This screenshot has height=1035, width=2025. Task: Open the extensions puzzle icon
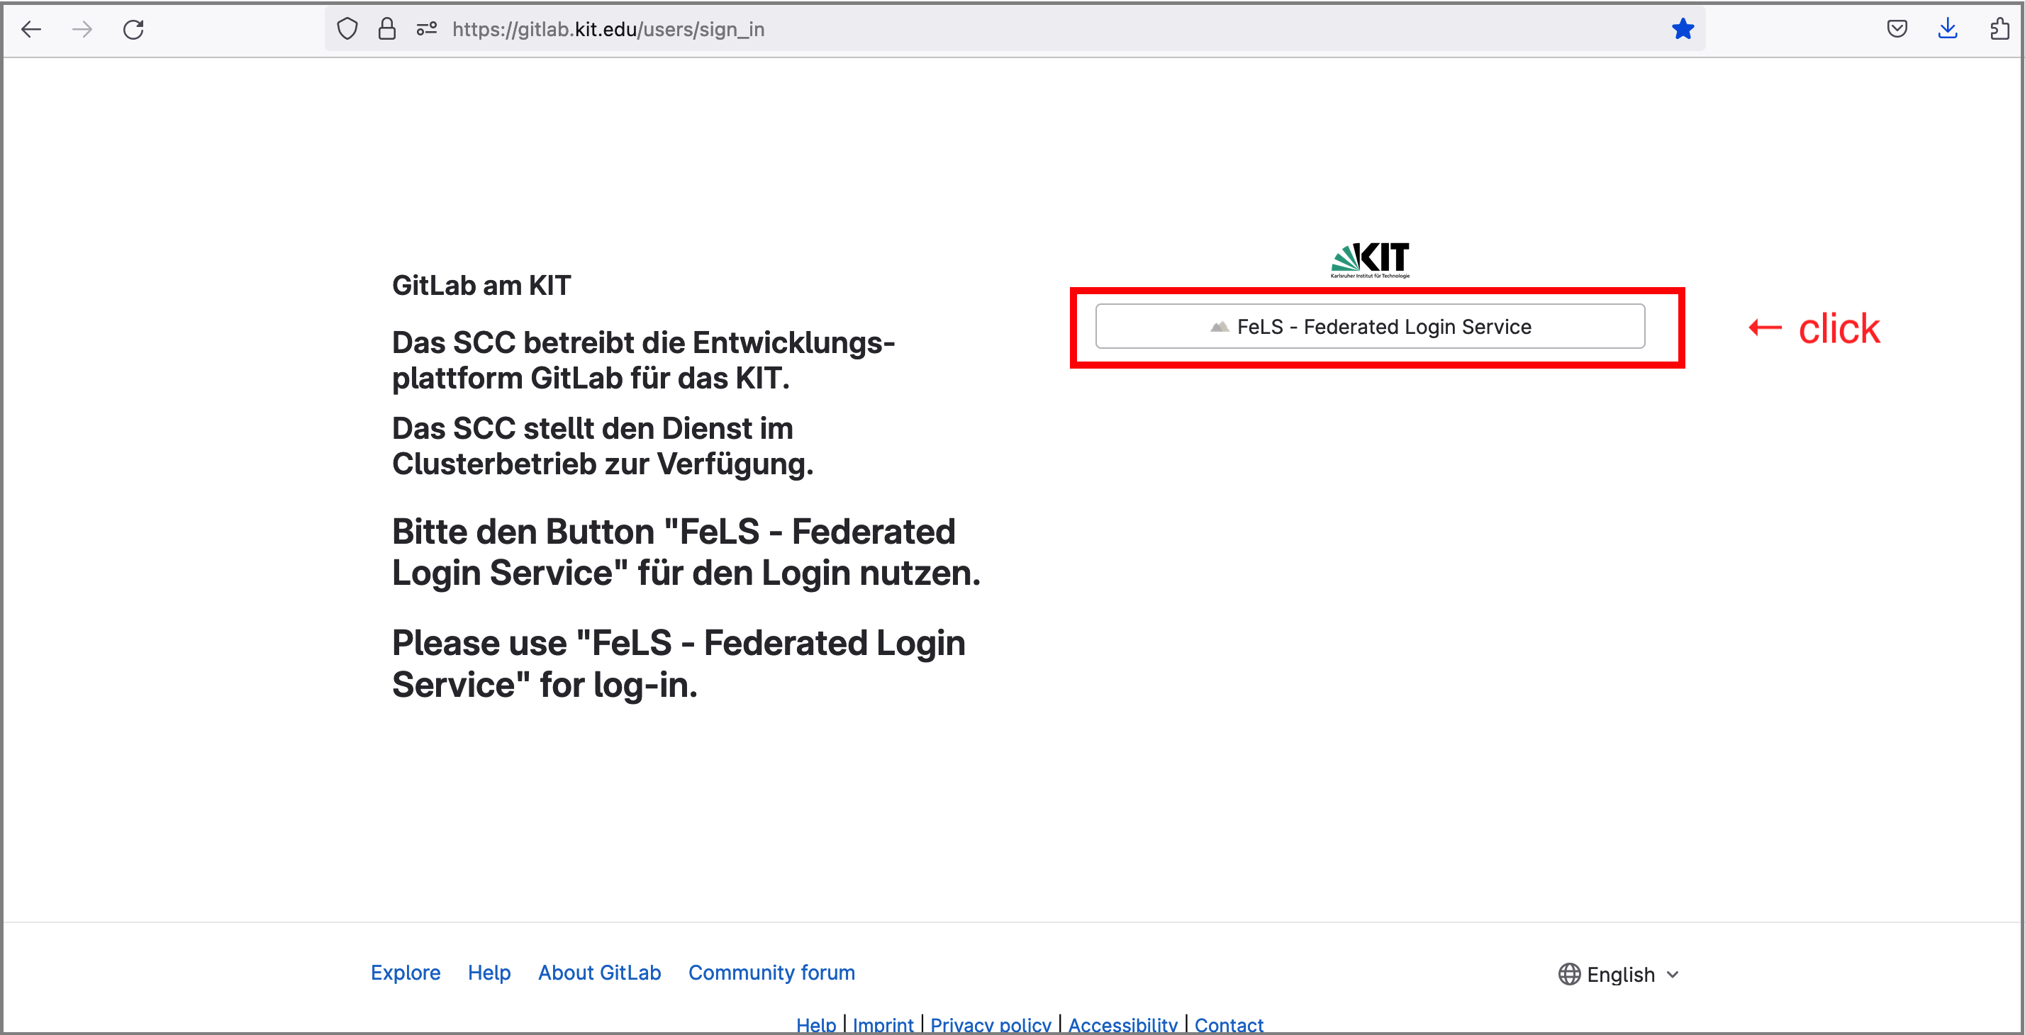pos(1999,29)
